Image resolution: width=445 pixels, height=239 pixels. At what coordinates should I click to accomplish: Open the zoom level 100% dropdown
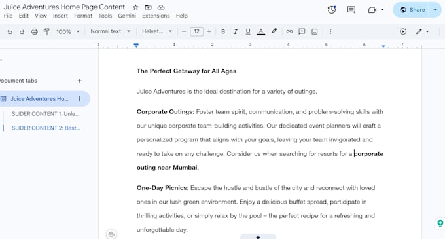coord(67,31)
